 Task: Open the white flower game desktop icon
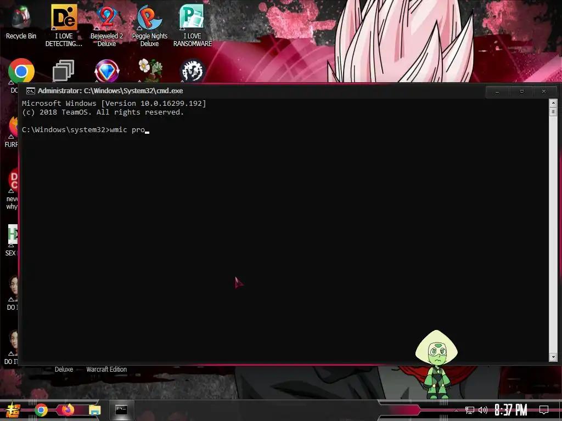[x=150, y=70]
